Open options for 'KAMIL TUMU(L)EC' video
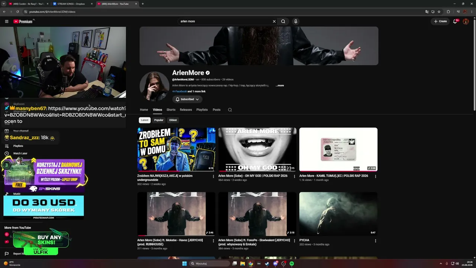Image resolution: width=476 pixels, height=268 pixels. click(x=376, y=176)
